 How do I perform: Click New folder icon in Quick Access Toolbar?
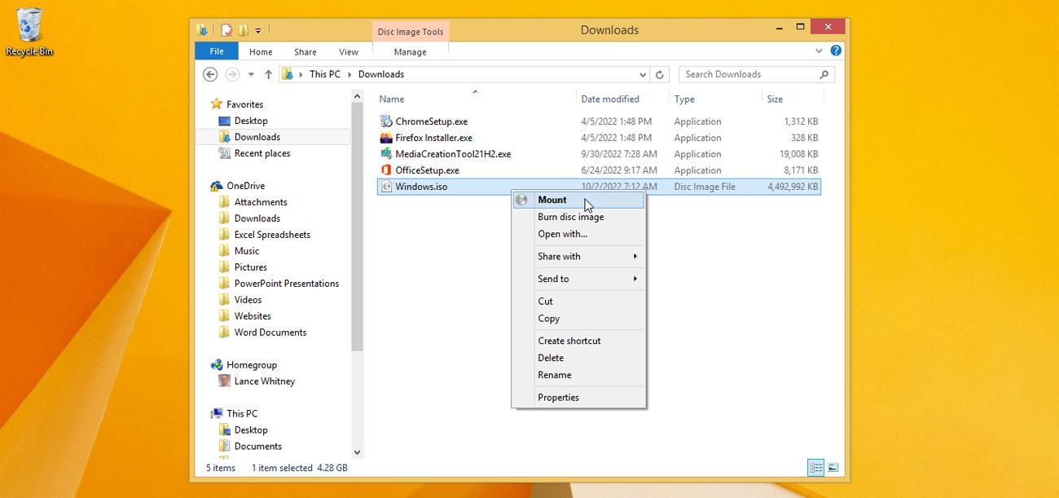[x=243, y=30]
